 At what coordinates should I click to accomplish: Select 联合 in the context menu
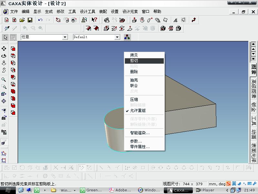(x=144, y=86)
